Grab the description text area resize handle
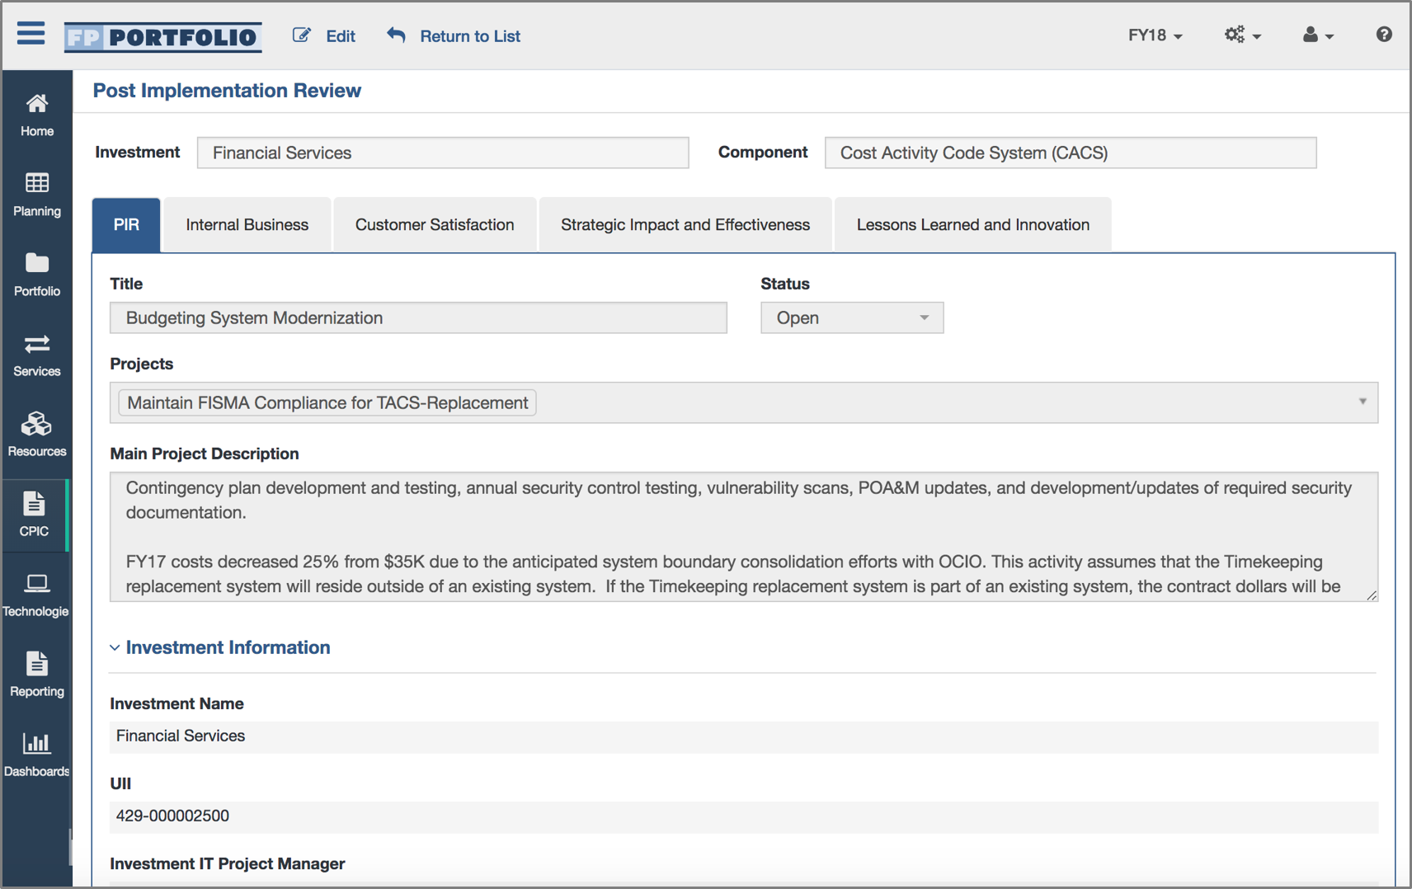Image resolution: width=1412 pixels, height=889 pixels. pos(1372,595)
